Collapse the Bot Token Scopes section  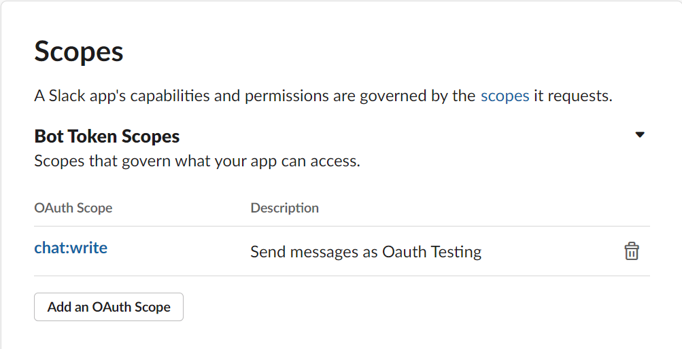tap(639, 134)
